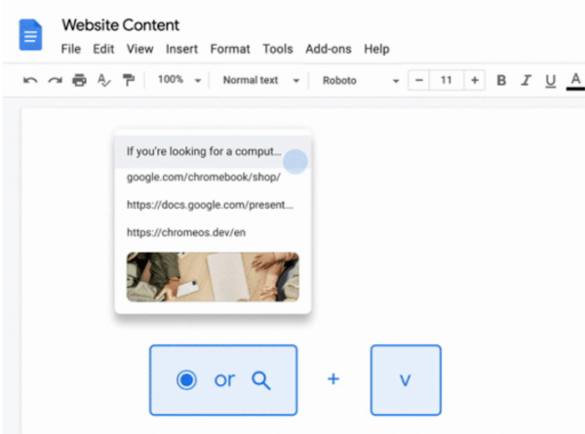This screenshot has height=434, width=585.
Task: Open the File menu
Action: coord(71,49)
